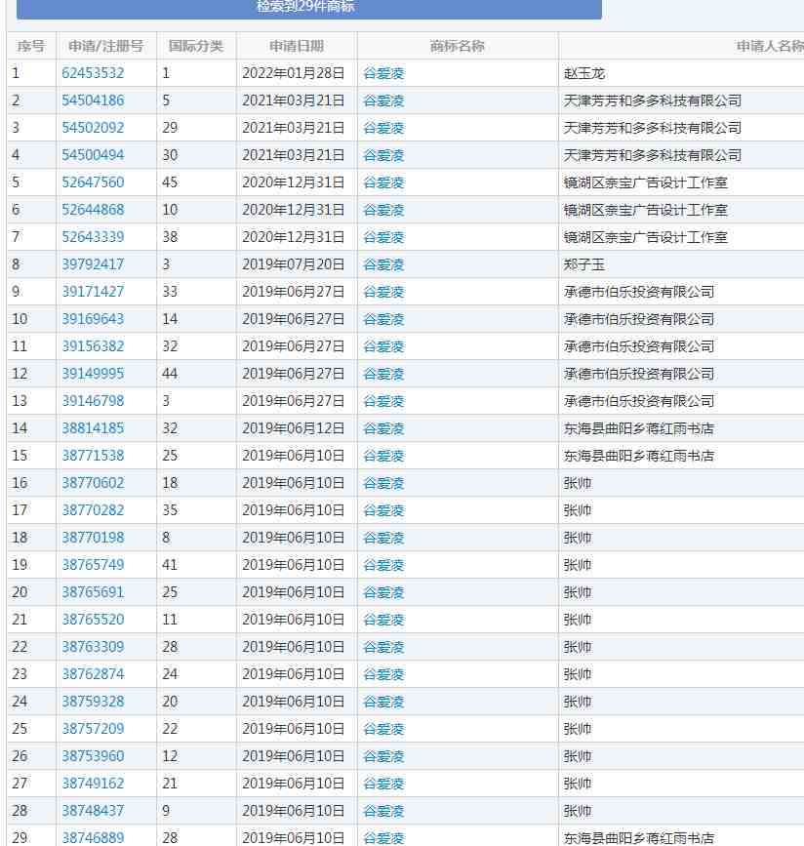Image resolution: width=804 pixels, height=846 pixels.
Task: Select applicant name 郑子玉
Action: (x=584, y=264)
